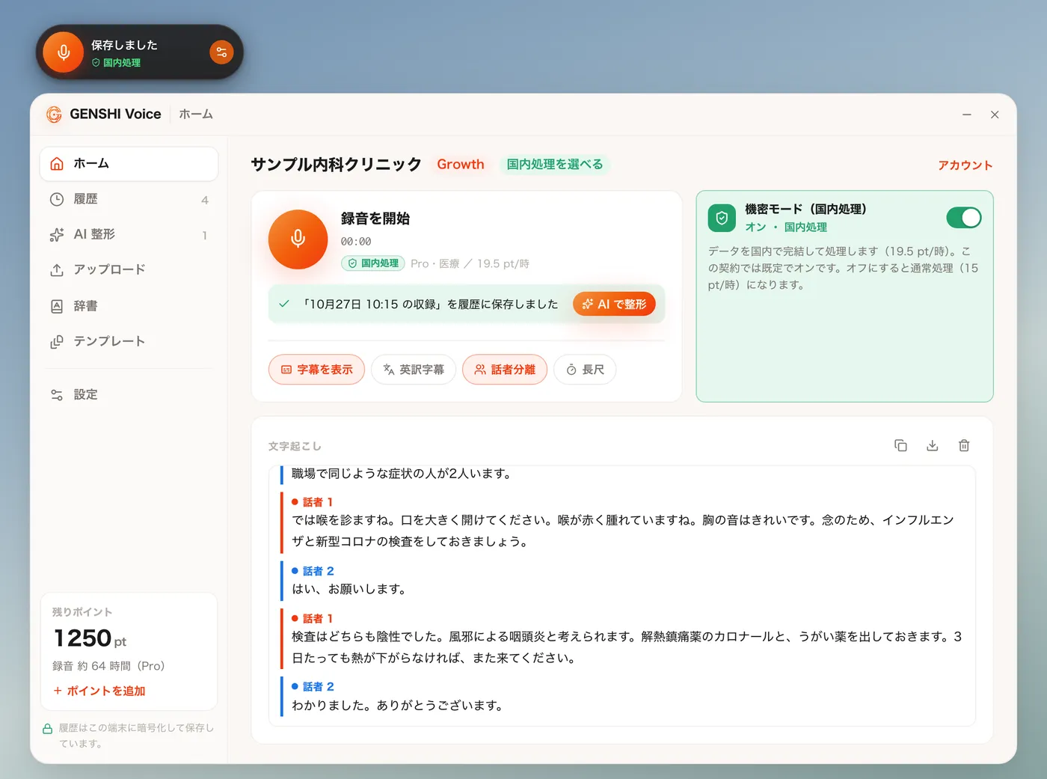
Task: Toggle the 字幕を表示 chip
Action: coord(316,370)
